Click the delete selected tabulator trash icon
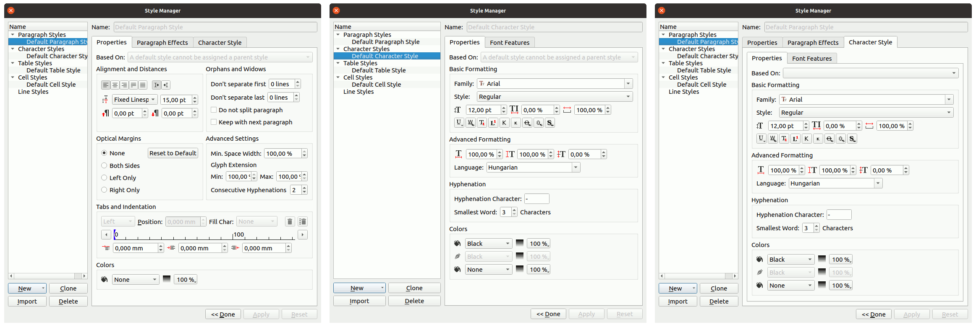 click(x=290, y=221)
